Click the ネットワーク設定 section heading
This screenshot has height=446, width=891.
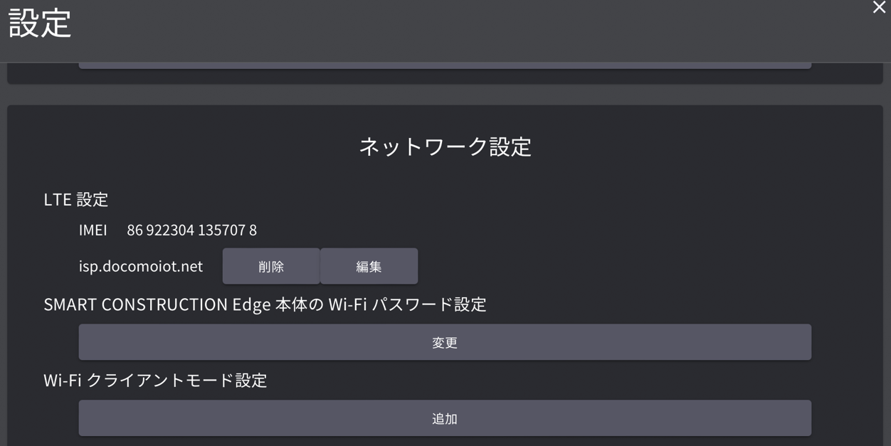pos(445,147)
